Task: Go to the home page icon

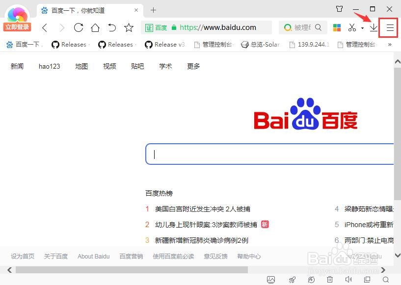Action: pos(95,27)
